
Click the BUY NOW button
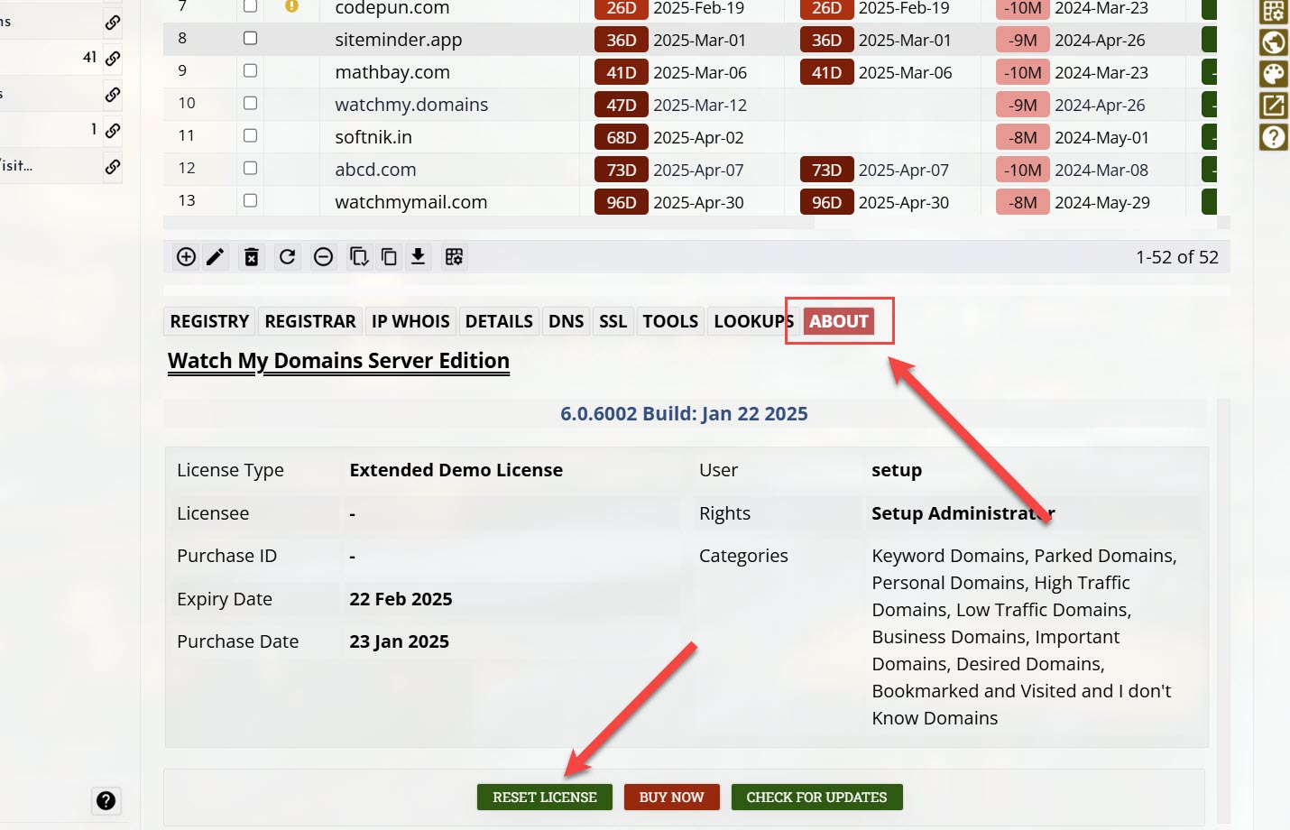[x=671, y=798]
